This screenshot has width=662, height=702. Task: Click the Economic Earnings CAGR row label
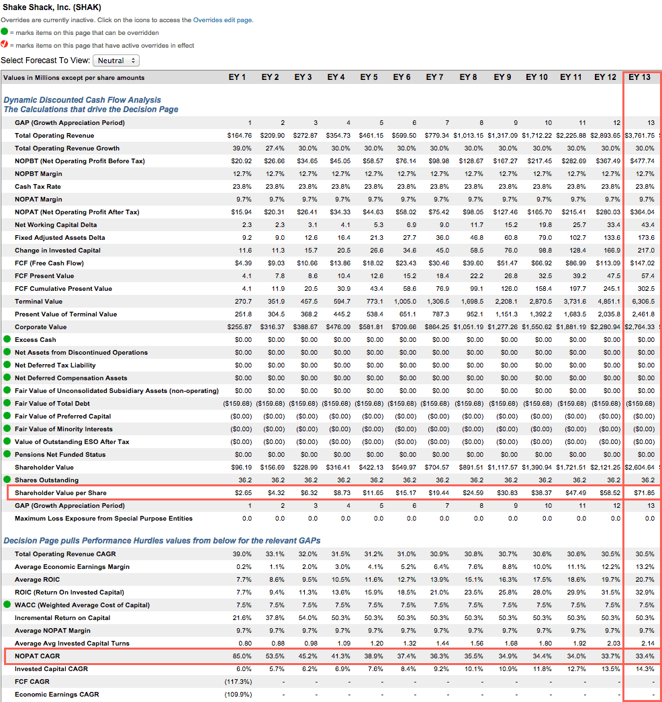57,695
